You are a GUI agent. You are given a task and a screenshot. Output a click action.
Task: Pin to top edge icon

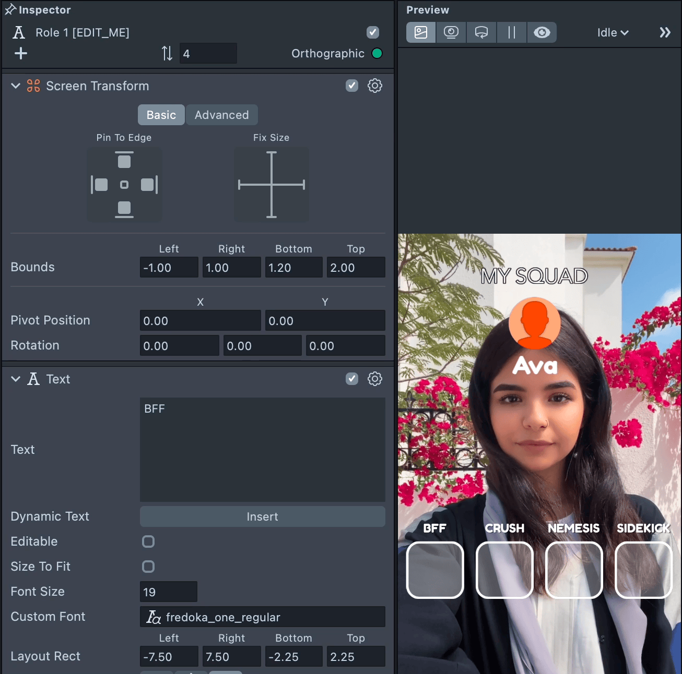(x=124, y=160)
